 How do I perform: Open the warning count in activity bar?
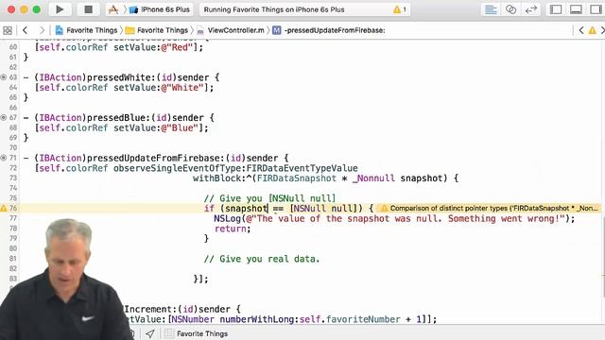pyautogui.click(x=400, y=9)
